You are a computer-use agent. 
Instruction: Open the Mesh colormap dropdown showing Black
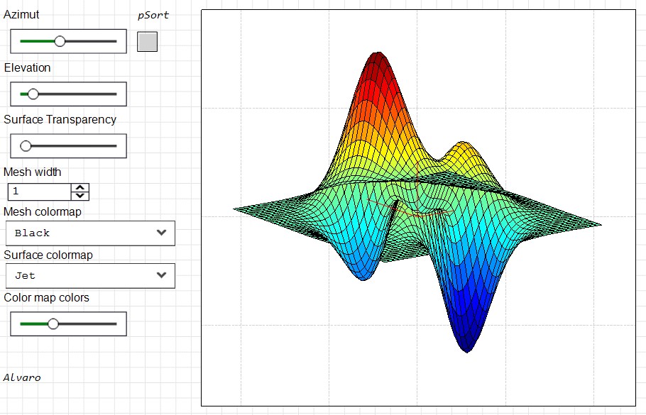click(89, 233)
